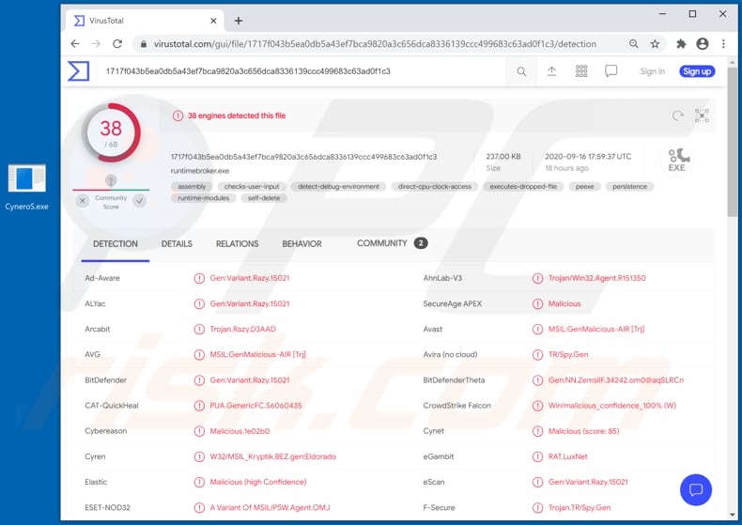Screen dimensions: 742x525
Task: Click the upload file icon
Action: pyautogui.click(x=551, y=71)
